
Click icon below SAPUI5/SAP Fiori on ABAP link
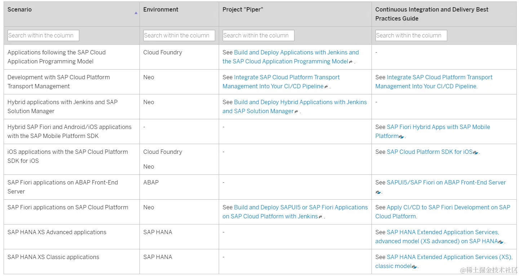click(x=378, y=192)
